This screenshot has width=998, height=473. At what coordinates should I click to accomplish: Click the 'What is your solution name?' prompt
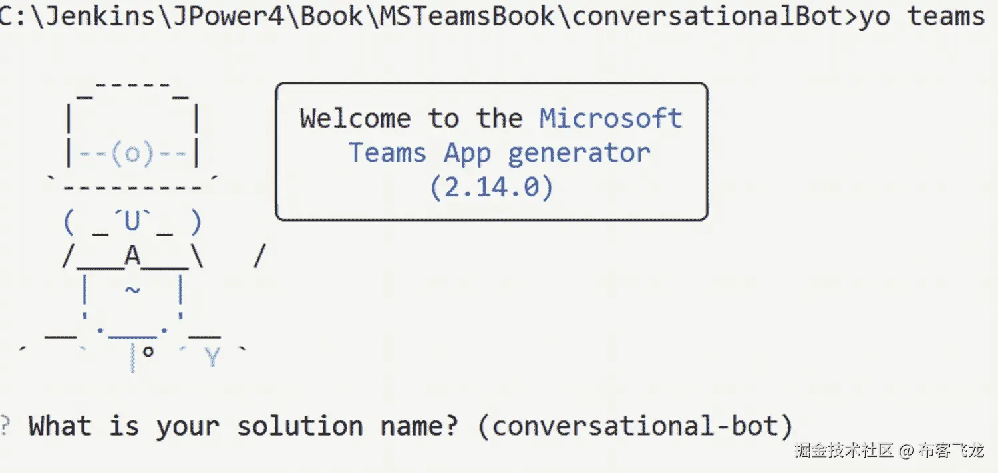(x=244, y=426)
